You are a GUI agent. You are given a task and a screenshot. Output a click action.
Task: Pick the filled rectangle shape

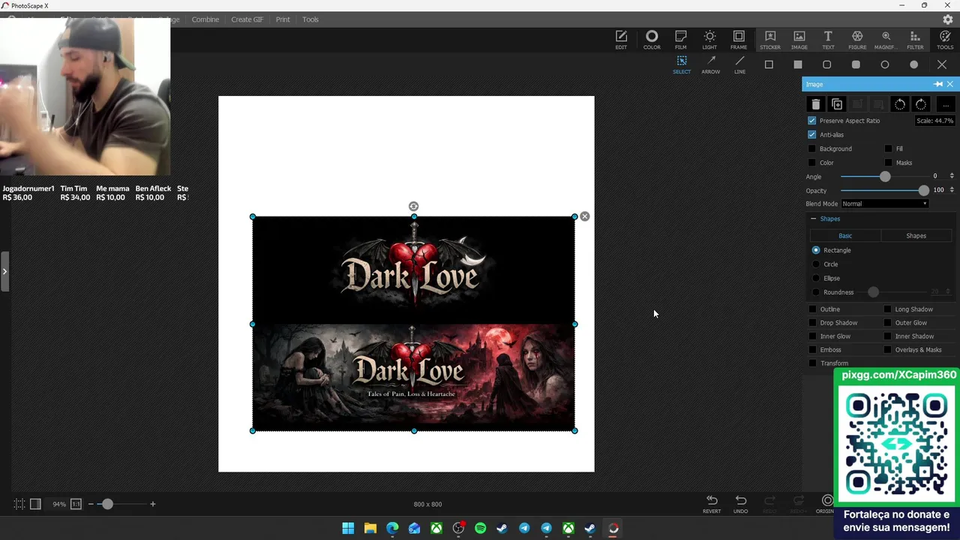coord(798,64)
